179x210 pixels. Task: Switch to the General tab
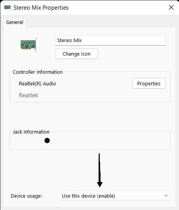pyautogui.click(x=15, y=22)
